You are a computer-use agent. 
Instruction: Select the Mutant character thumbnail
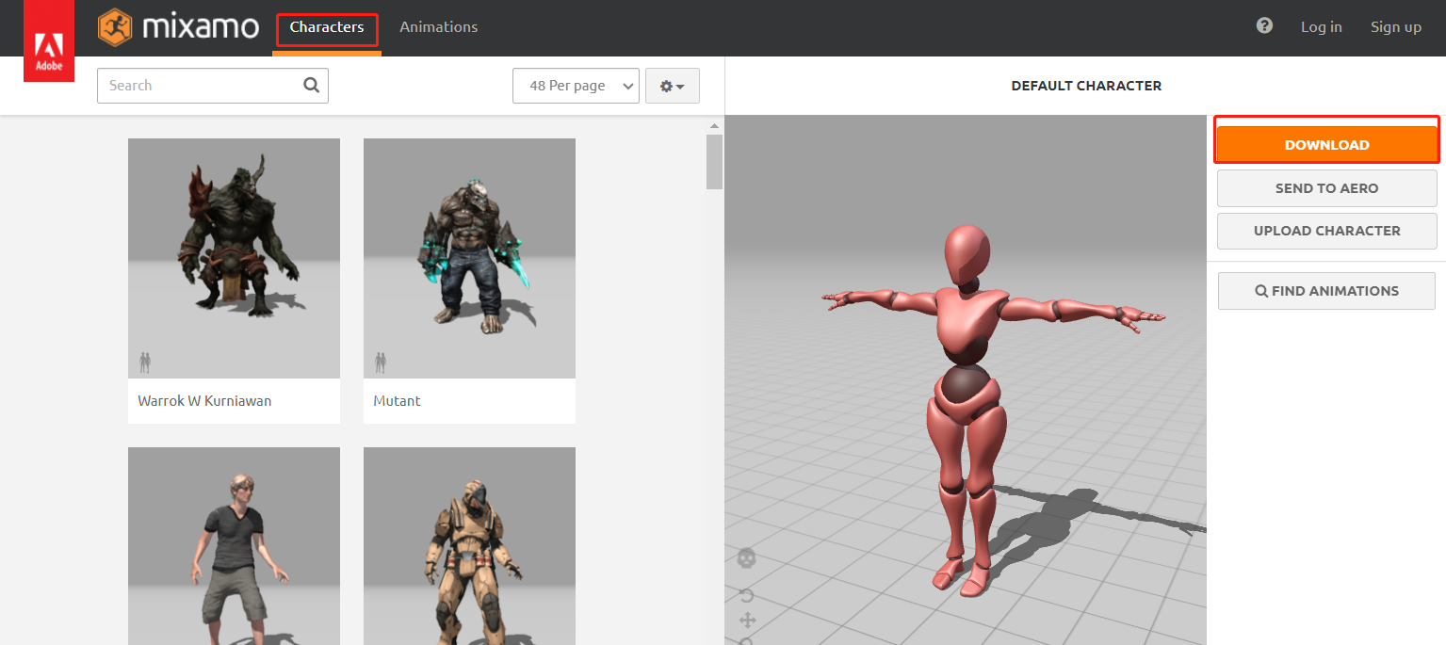pyautogui.click(x=469, y=258)
